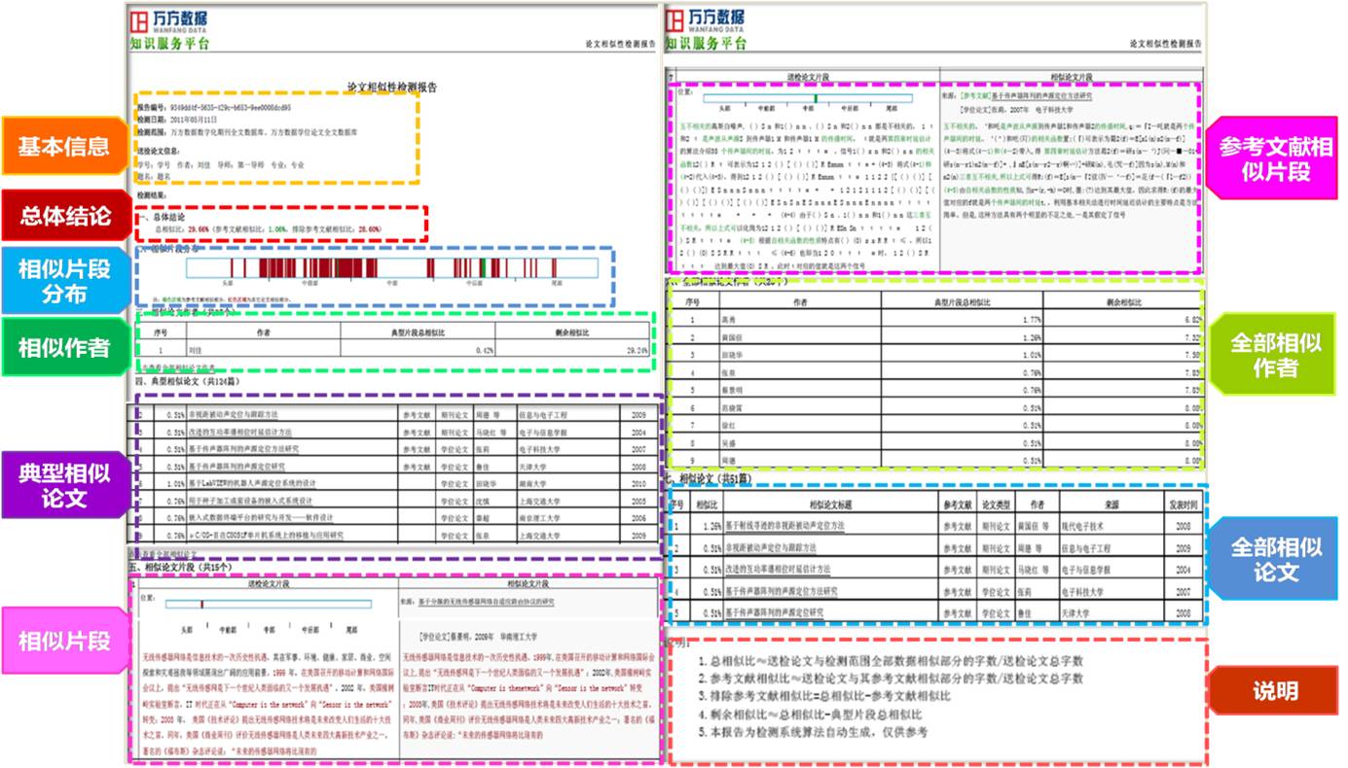Click the position bar in the reference similar fragment
Image resolution: width=1348 pixels, height=768 pixels.
[x=808, y=99]
